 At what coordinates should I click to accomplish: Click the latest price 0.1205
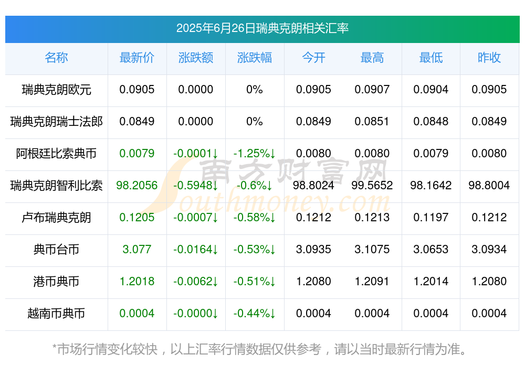pos(137,218)
